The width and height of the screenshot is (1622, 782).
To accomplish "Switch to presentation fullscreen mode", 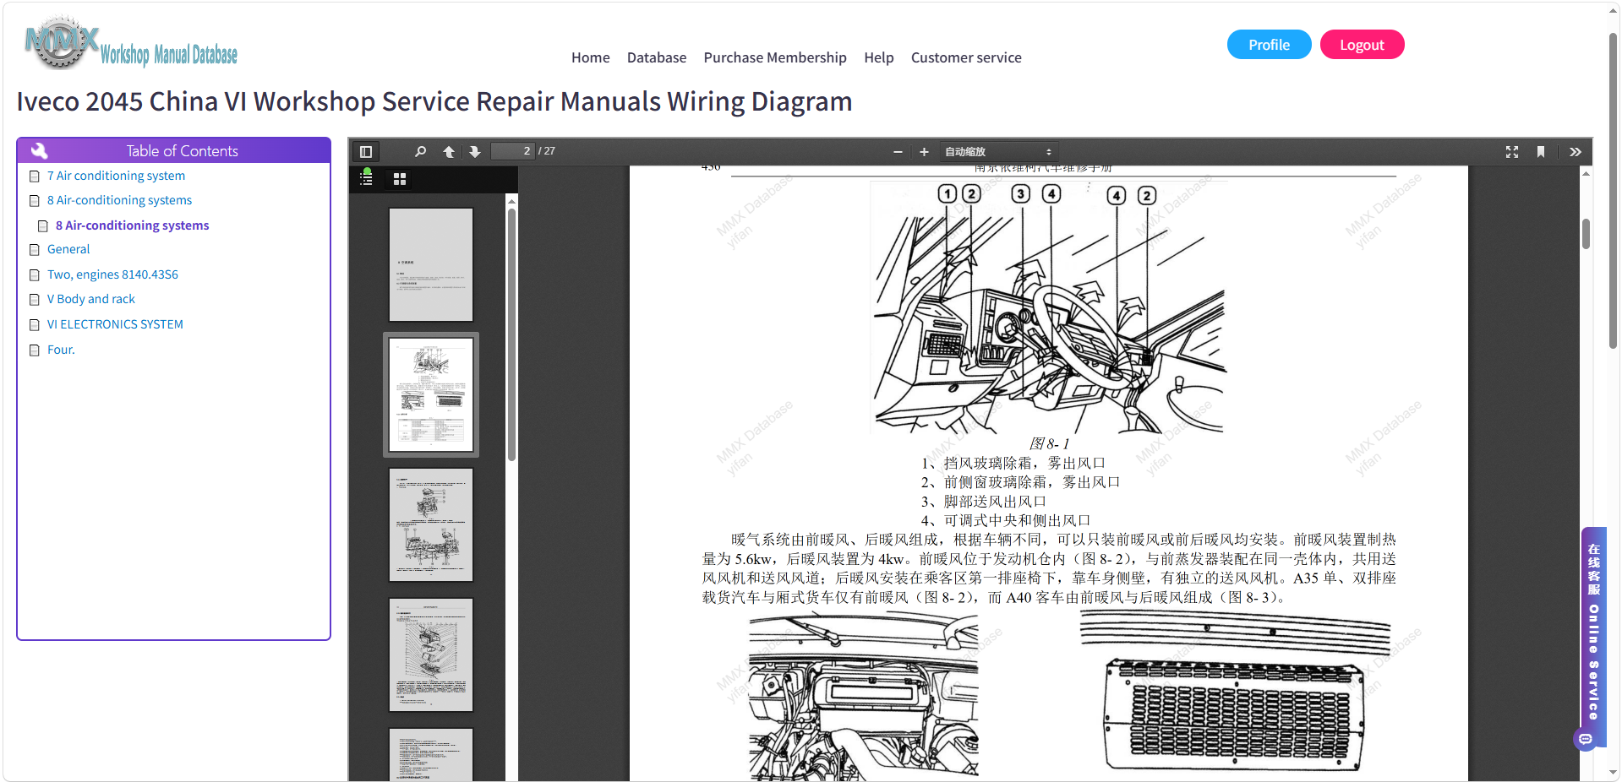I will coord(1512,152).
